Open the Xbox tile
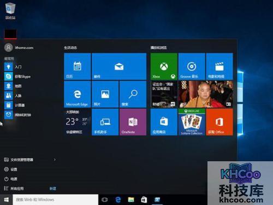The image size is (273, 205). click(164, 67)
